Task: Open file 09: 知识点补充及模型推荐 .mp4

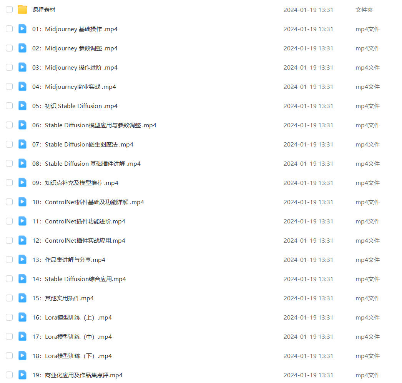Action: 75,183
